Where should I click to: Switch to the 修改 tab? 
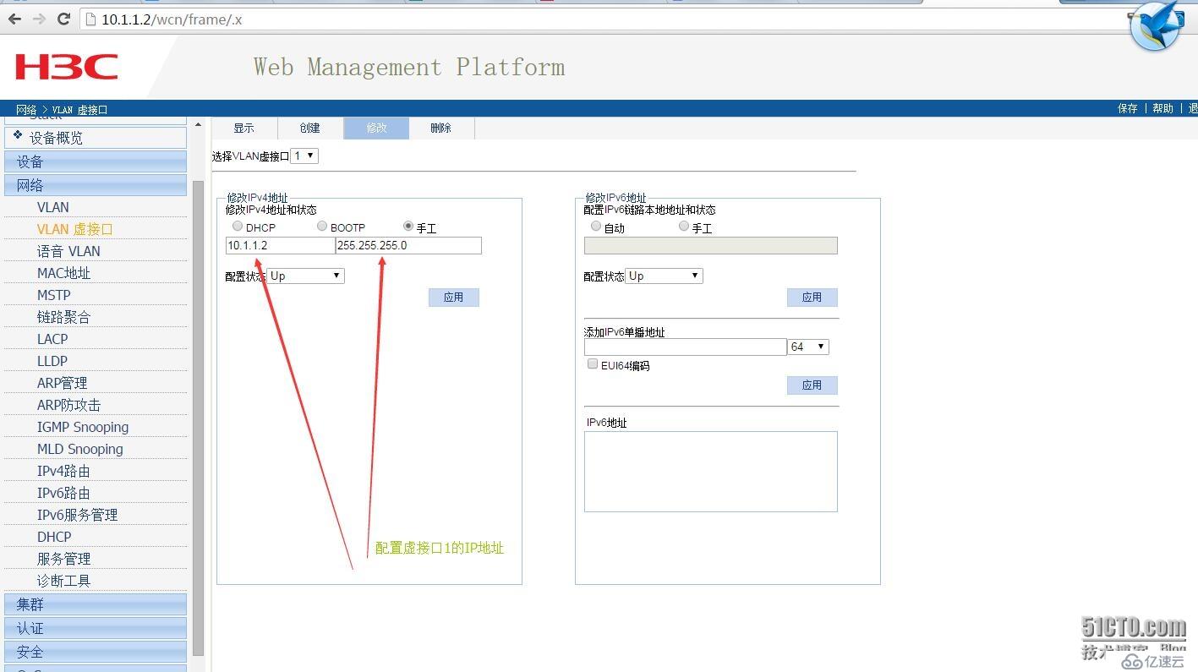[376, 128]
